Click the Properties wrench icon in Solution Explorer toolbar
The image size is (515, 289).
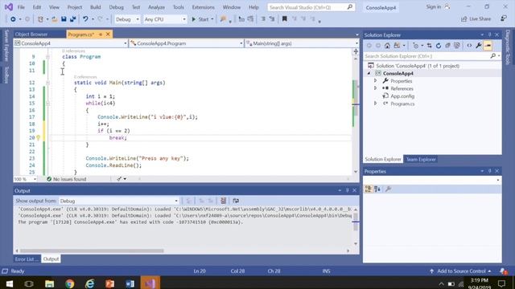(479, 46)
